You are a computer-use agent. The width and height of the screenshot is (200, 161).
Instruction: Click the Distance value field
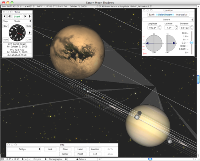[x=185, y=28]
